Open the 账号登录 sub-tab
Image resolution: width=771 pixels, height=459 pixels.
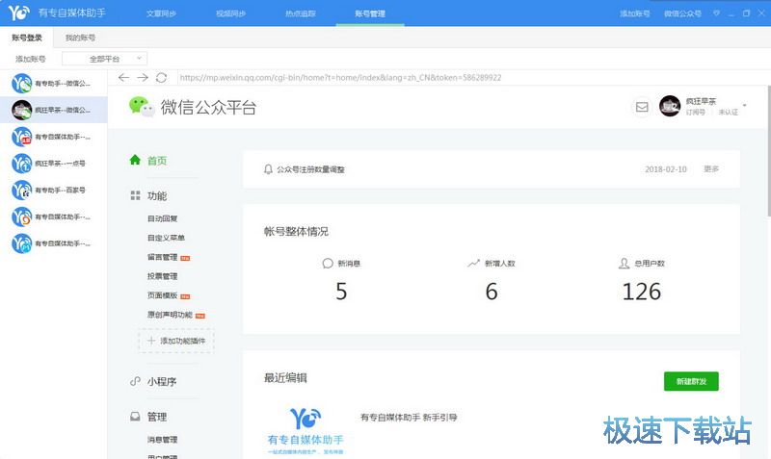coord(27,38)
